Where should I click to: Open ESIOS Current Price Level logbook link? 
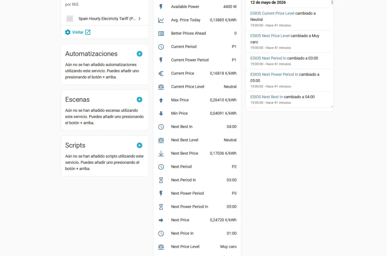272,13
